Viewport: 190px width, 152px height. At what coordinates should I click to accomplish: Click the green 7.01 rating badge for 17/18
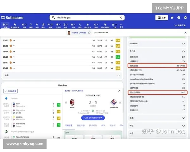[118, 57]
